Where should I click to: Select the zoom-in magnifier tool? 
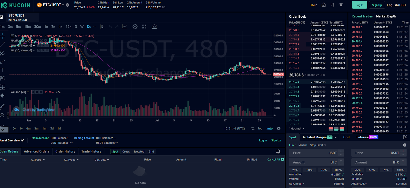[2, 115]
